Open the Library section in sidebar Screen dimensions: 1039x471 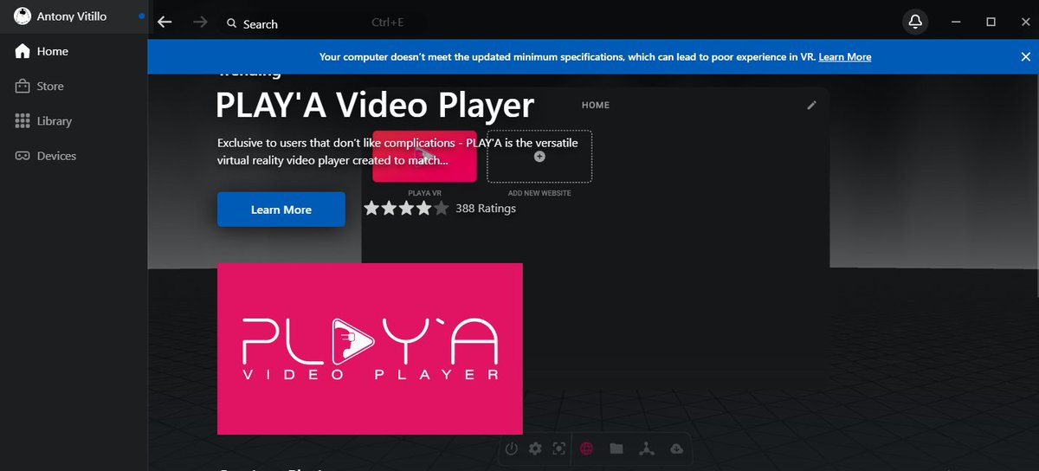(x=74, y=121)
